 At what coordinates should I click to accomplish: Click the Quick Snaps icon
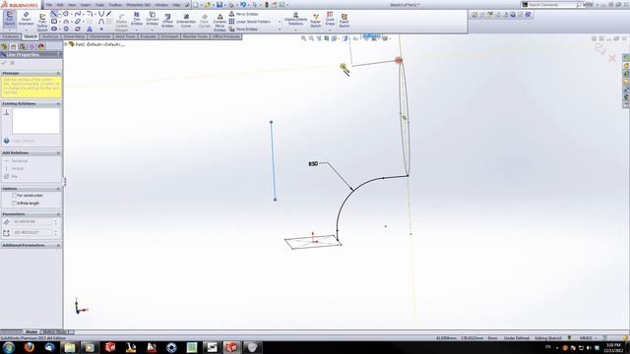pos(330,19)
